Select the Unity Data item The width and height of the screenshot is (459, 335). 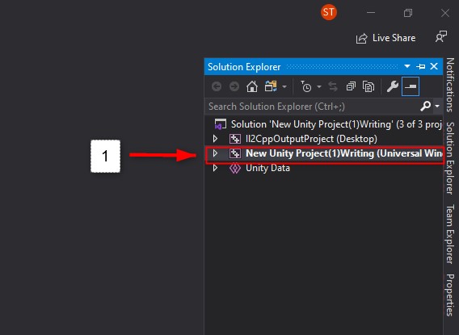coord(267,168)
